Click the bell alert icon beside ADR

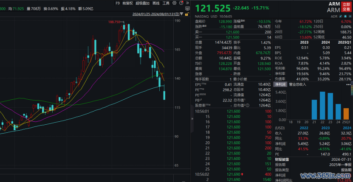tap(345, 17)
